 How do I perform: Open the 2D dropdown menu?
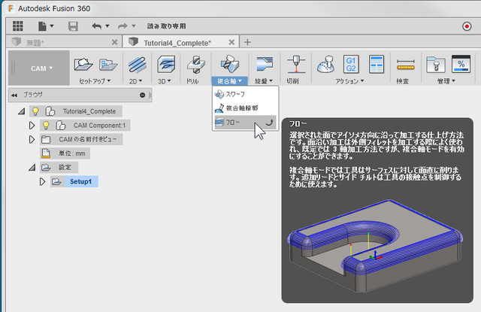pyautogui.click(x=135, y=81)
